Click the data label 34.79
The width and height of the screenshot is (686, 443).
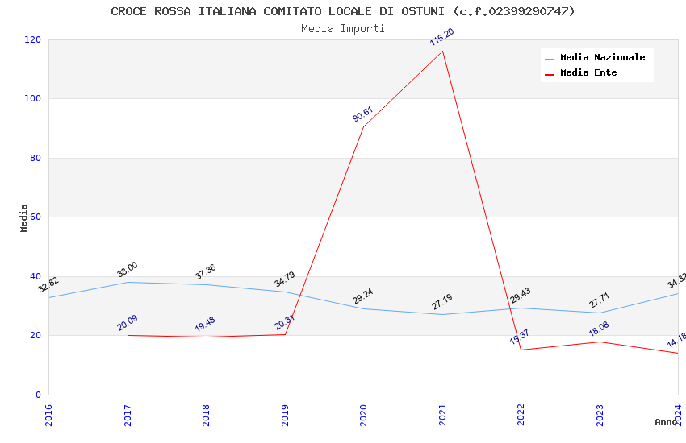(284, 279)
